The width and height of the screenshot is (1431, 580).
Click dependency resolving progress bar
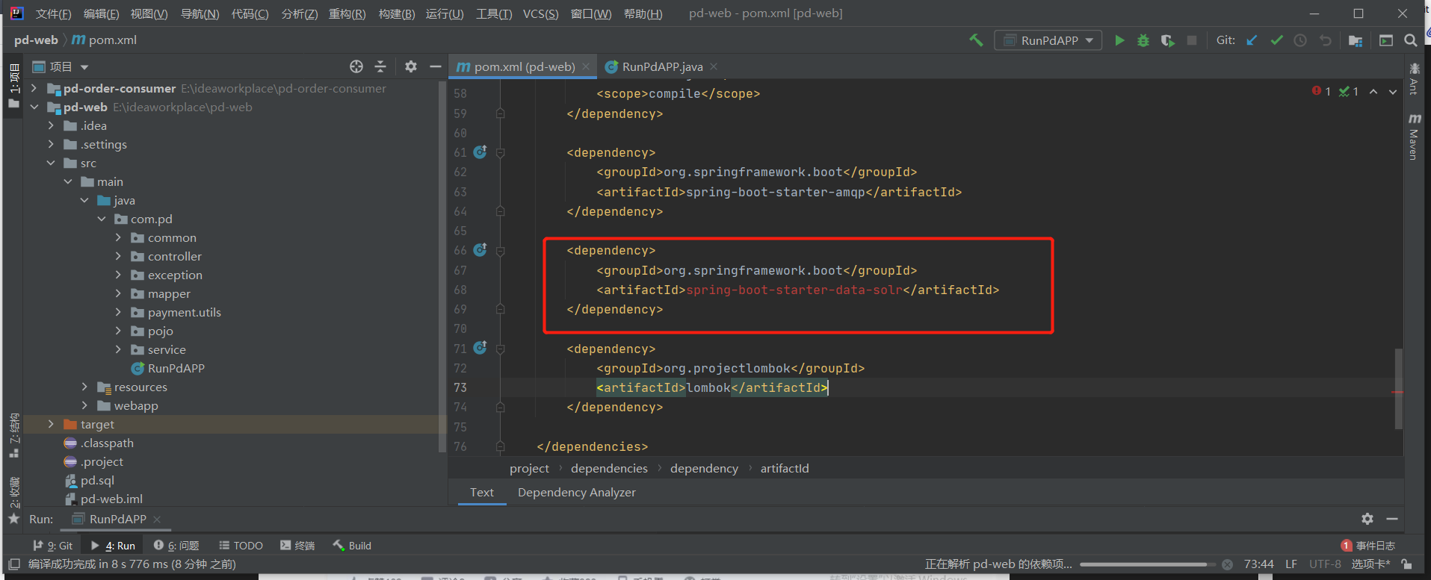pos(1147,564)
